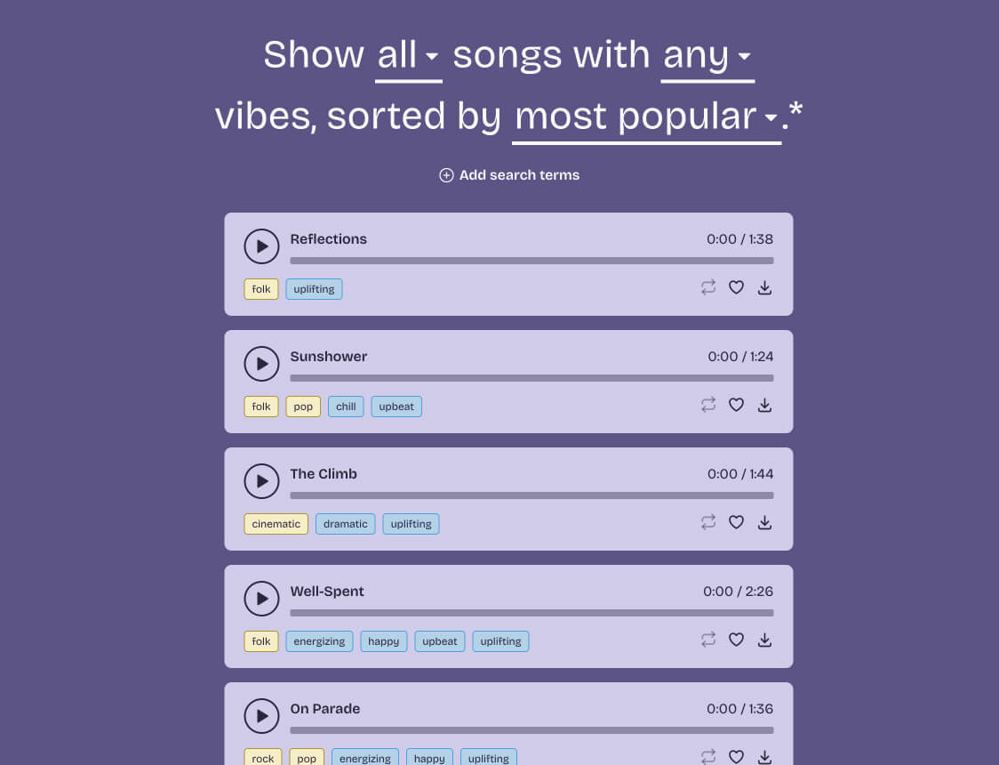Favorite The Climb with the heart icon
The height and width of the screenshot is (765, 999).
[x=736, y=522]
